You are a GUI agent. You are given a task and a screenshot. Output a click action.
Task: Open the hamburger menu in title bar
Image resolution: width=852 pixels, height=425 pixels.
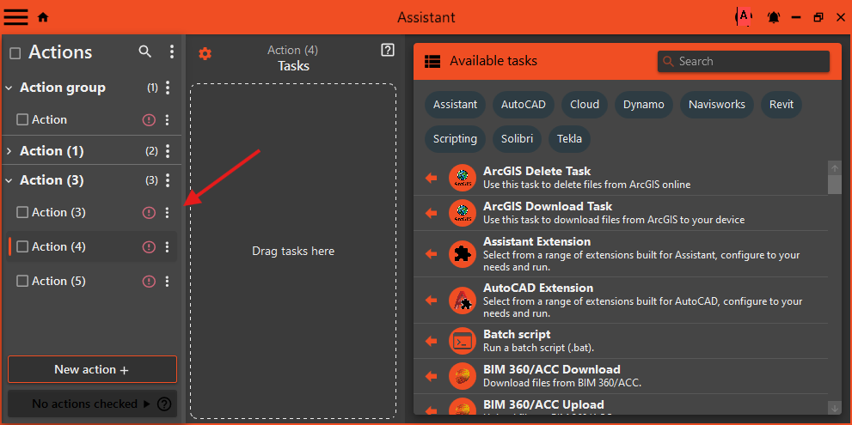click(16, 17)
